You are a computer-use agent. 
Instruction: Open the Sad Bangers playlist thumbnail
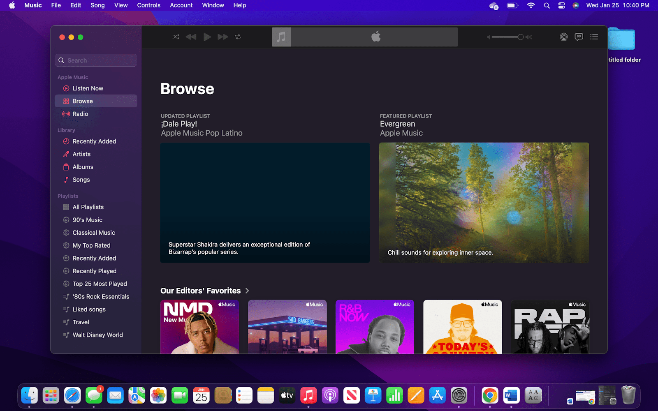coord(287,327)
